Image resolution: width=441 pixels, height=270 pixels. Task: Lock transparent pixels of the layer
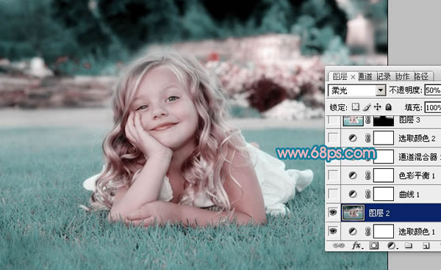pyautogui.click(x=356, y=107)
